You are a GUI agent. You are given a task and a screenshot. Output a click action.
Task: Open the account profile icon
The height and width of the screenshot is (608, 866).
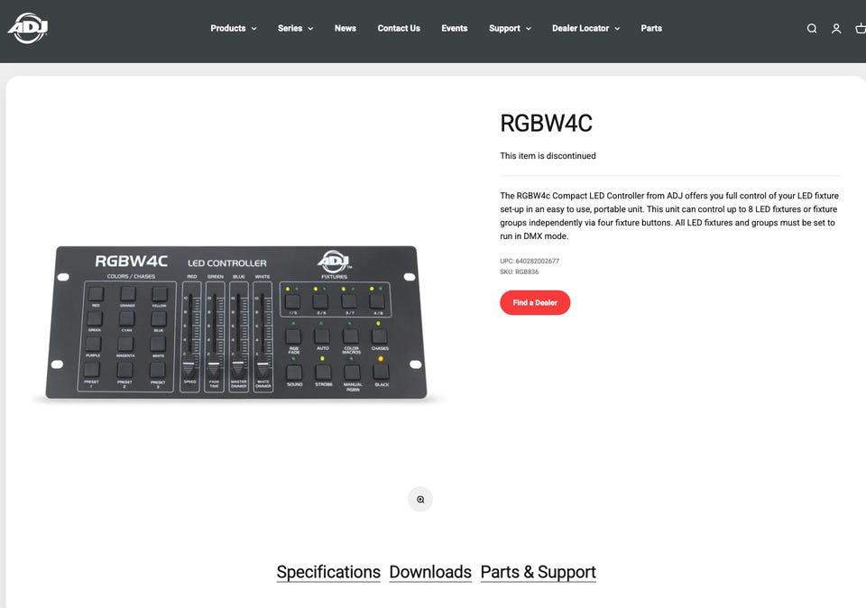tap(836, 28)
